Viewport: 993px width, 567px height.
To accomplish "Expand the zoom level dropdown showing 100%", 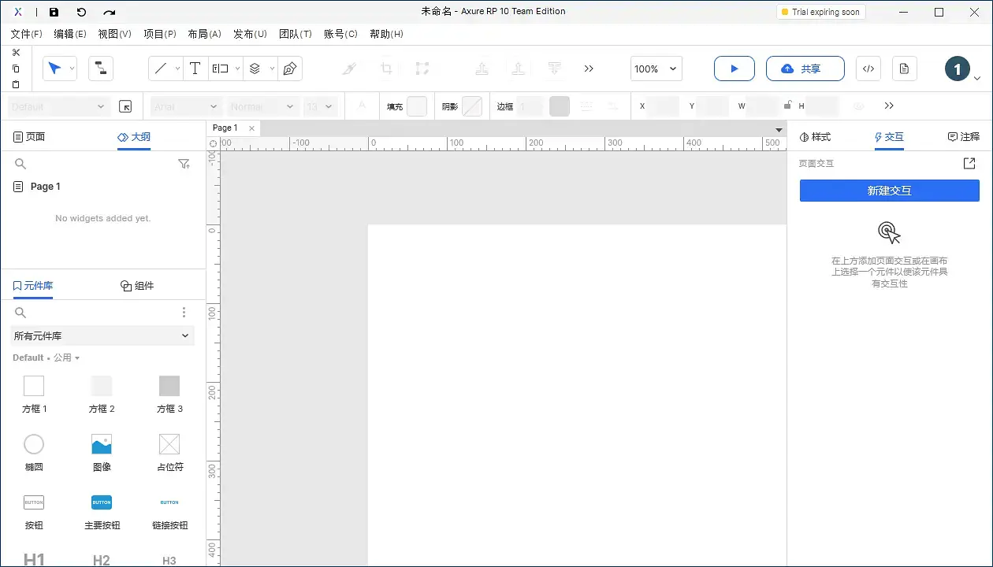I will point(673,69).
